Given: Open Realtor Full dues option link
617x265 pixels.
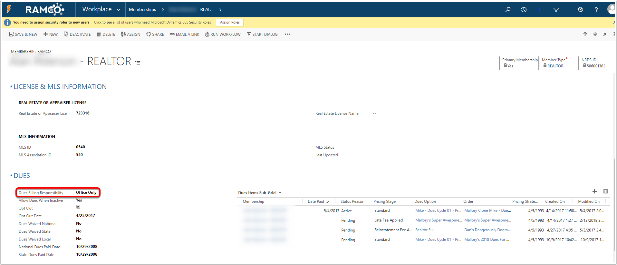Looking at the screenshot, I should 425,230.
